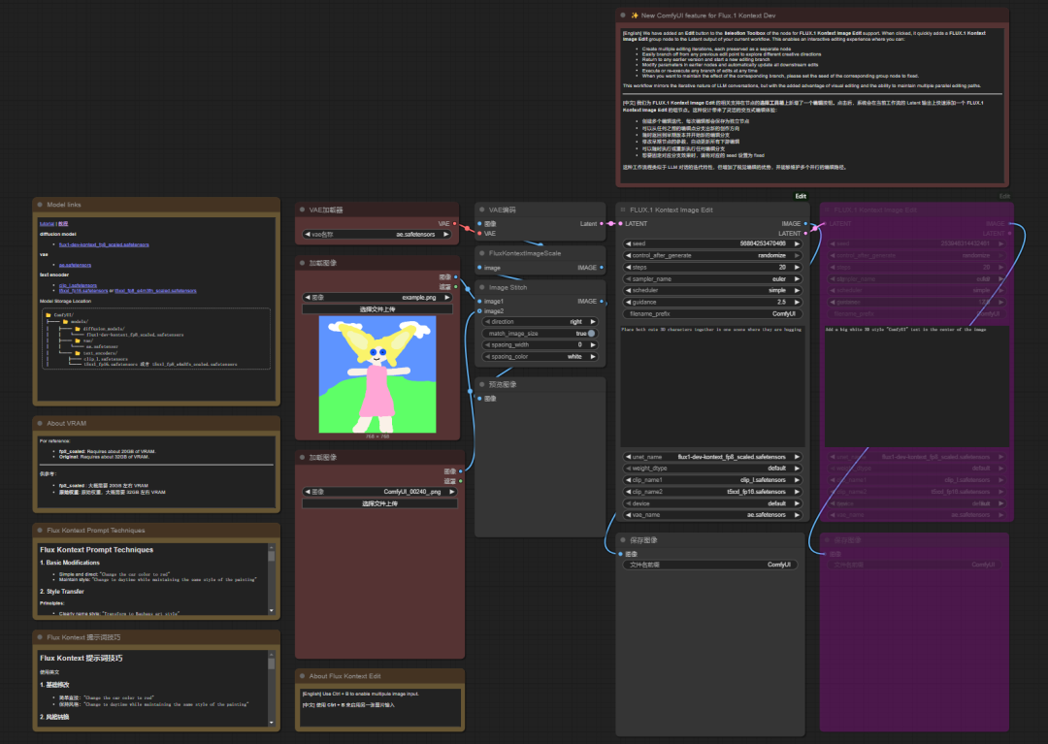
Task: Open clip_l.safetensors link in Model links
Action: pyautogui.click(x=78, y=285)
